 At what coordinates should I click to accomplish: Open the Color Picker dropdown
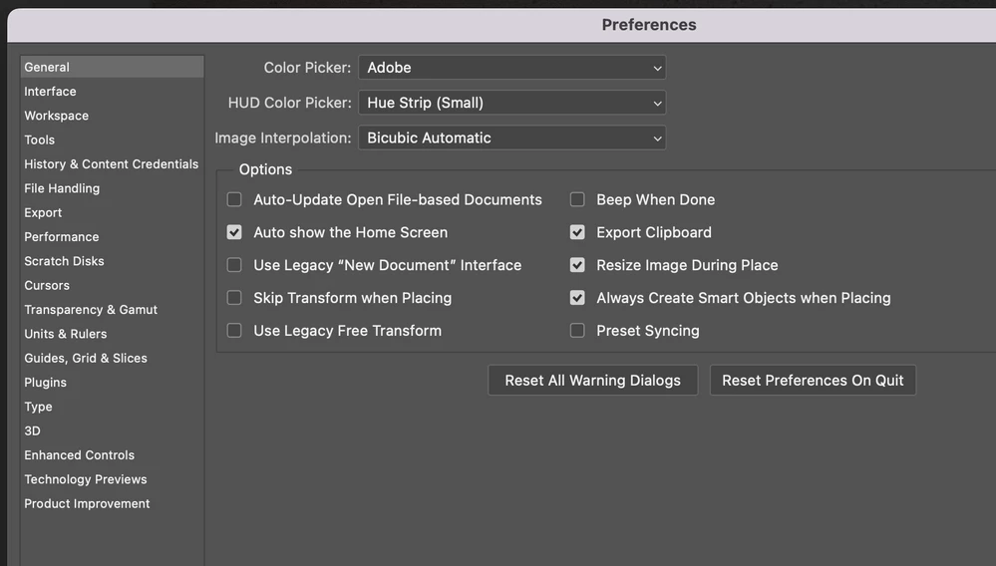click(512, 67)
